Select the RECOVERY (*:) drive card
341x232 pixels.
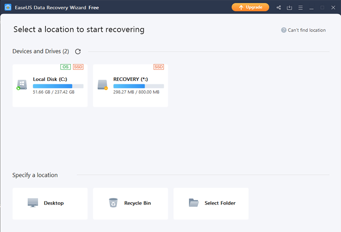pyautogui.click(x=130, y=86)
